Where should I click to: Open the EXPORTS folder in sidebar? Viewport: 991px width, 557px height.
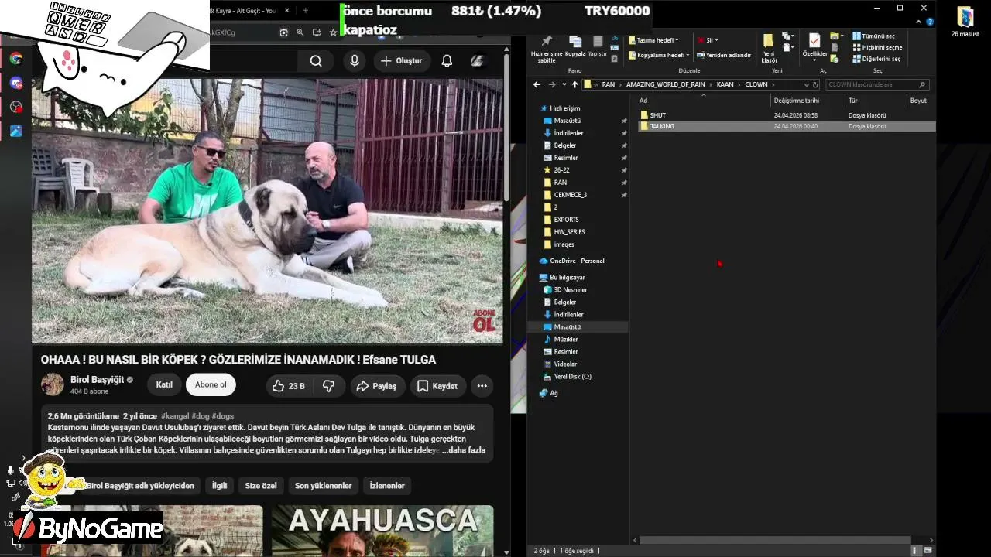pos(566,220)
